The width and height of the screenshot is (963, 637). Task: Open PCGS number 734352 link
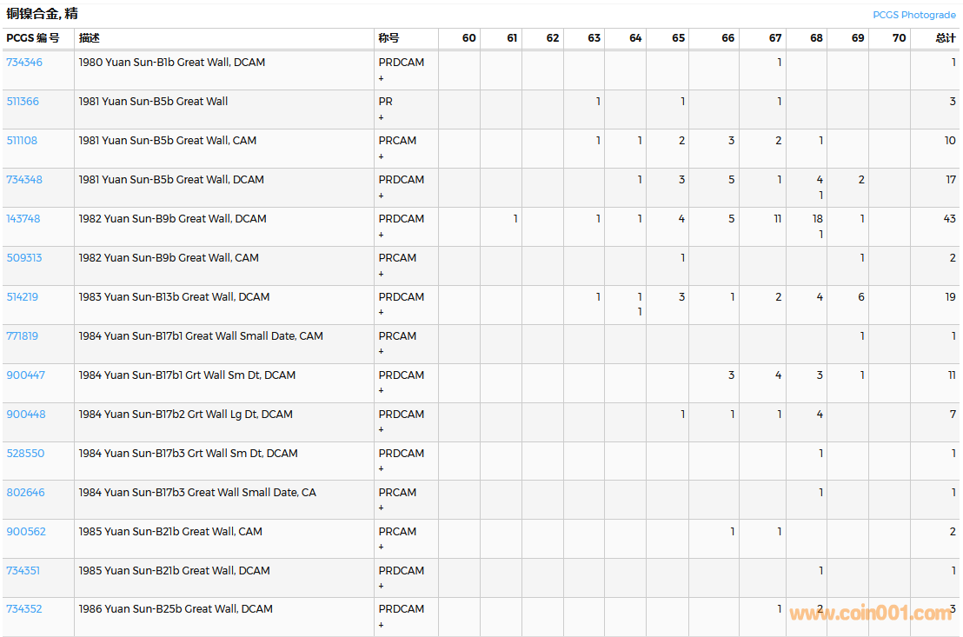[x=24, y=609]
